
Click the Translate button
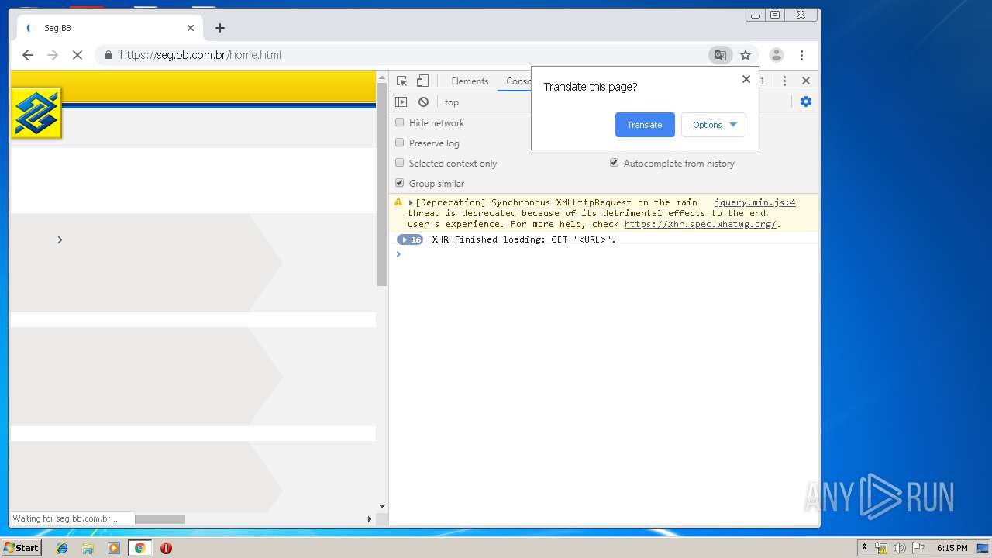pyautogui.click(x=645, y=125)
